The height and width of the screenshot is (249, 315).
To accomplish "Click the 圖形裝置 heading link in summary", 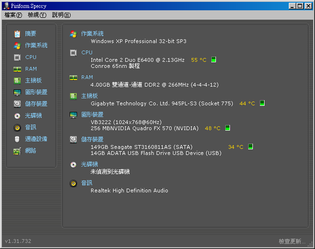I will point(93,115).
